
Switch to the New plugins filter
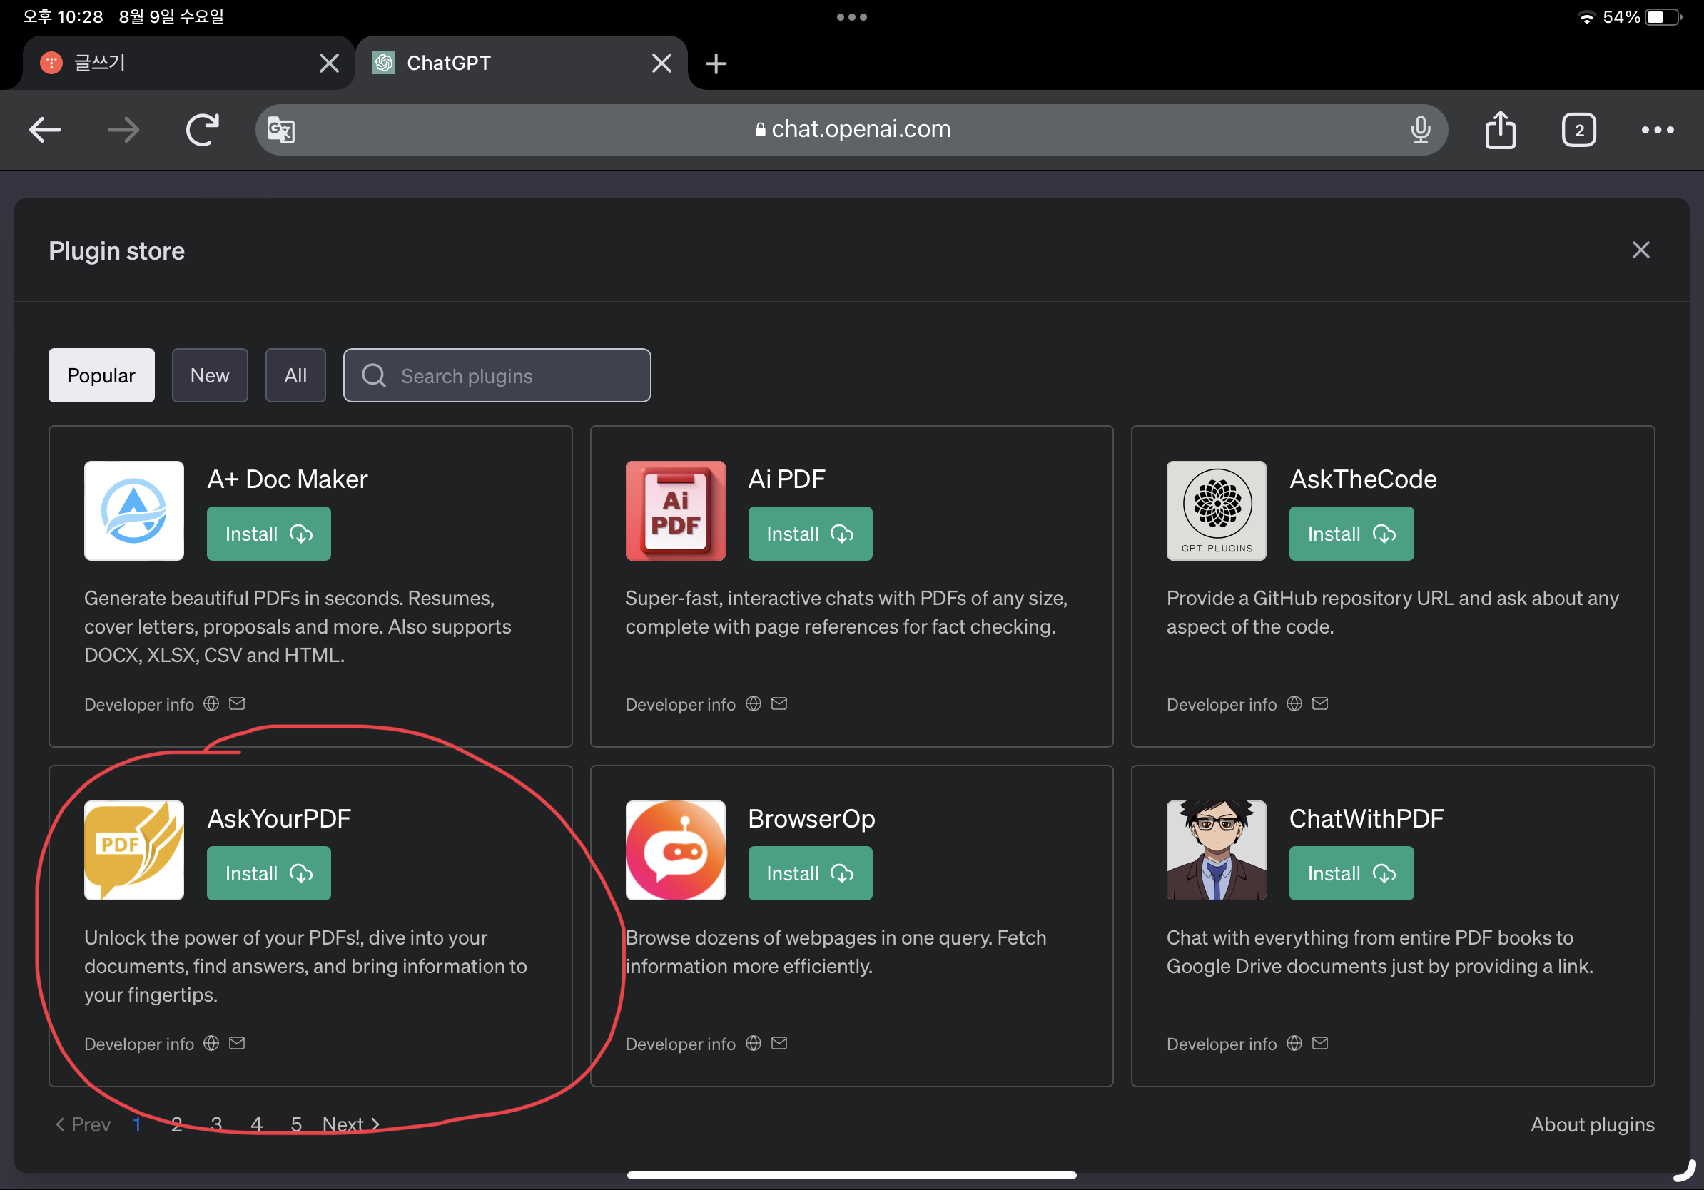point(210,375)
